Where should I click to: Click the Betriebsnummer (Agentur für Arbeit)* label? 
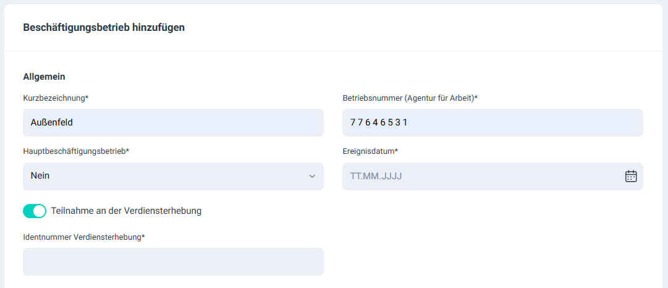pyautogui.click(x=410, y=98)
